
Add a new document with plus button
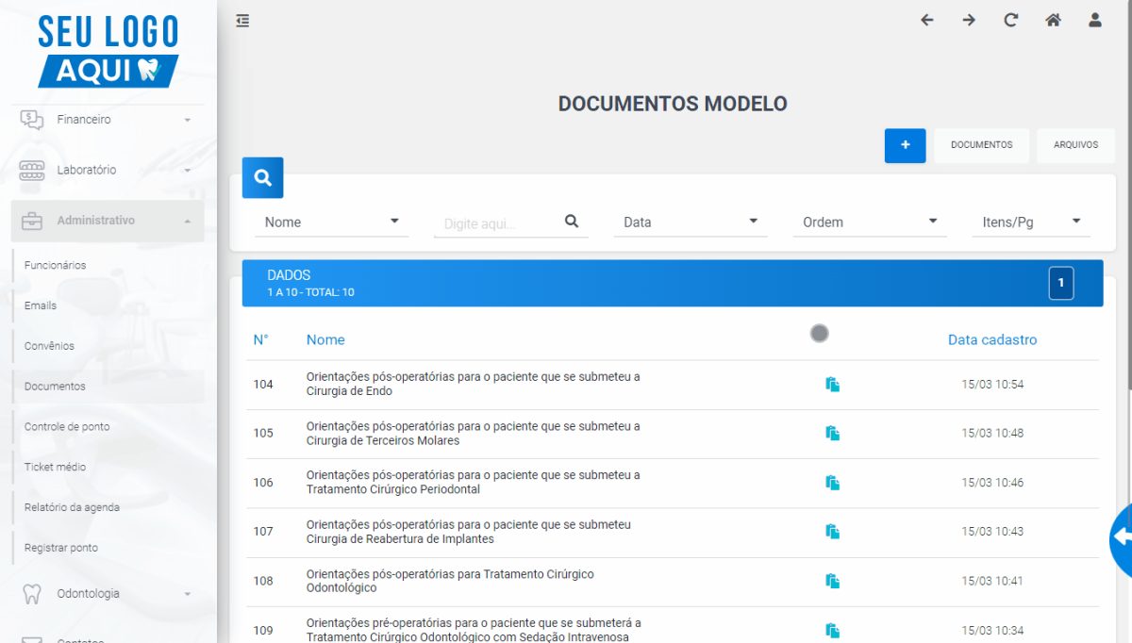(906, 145)
